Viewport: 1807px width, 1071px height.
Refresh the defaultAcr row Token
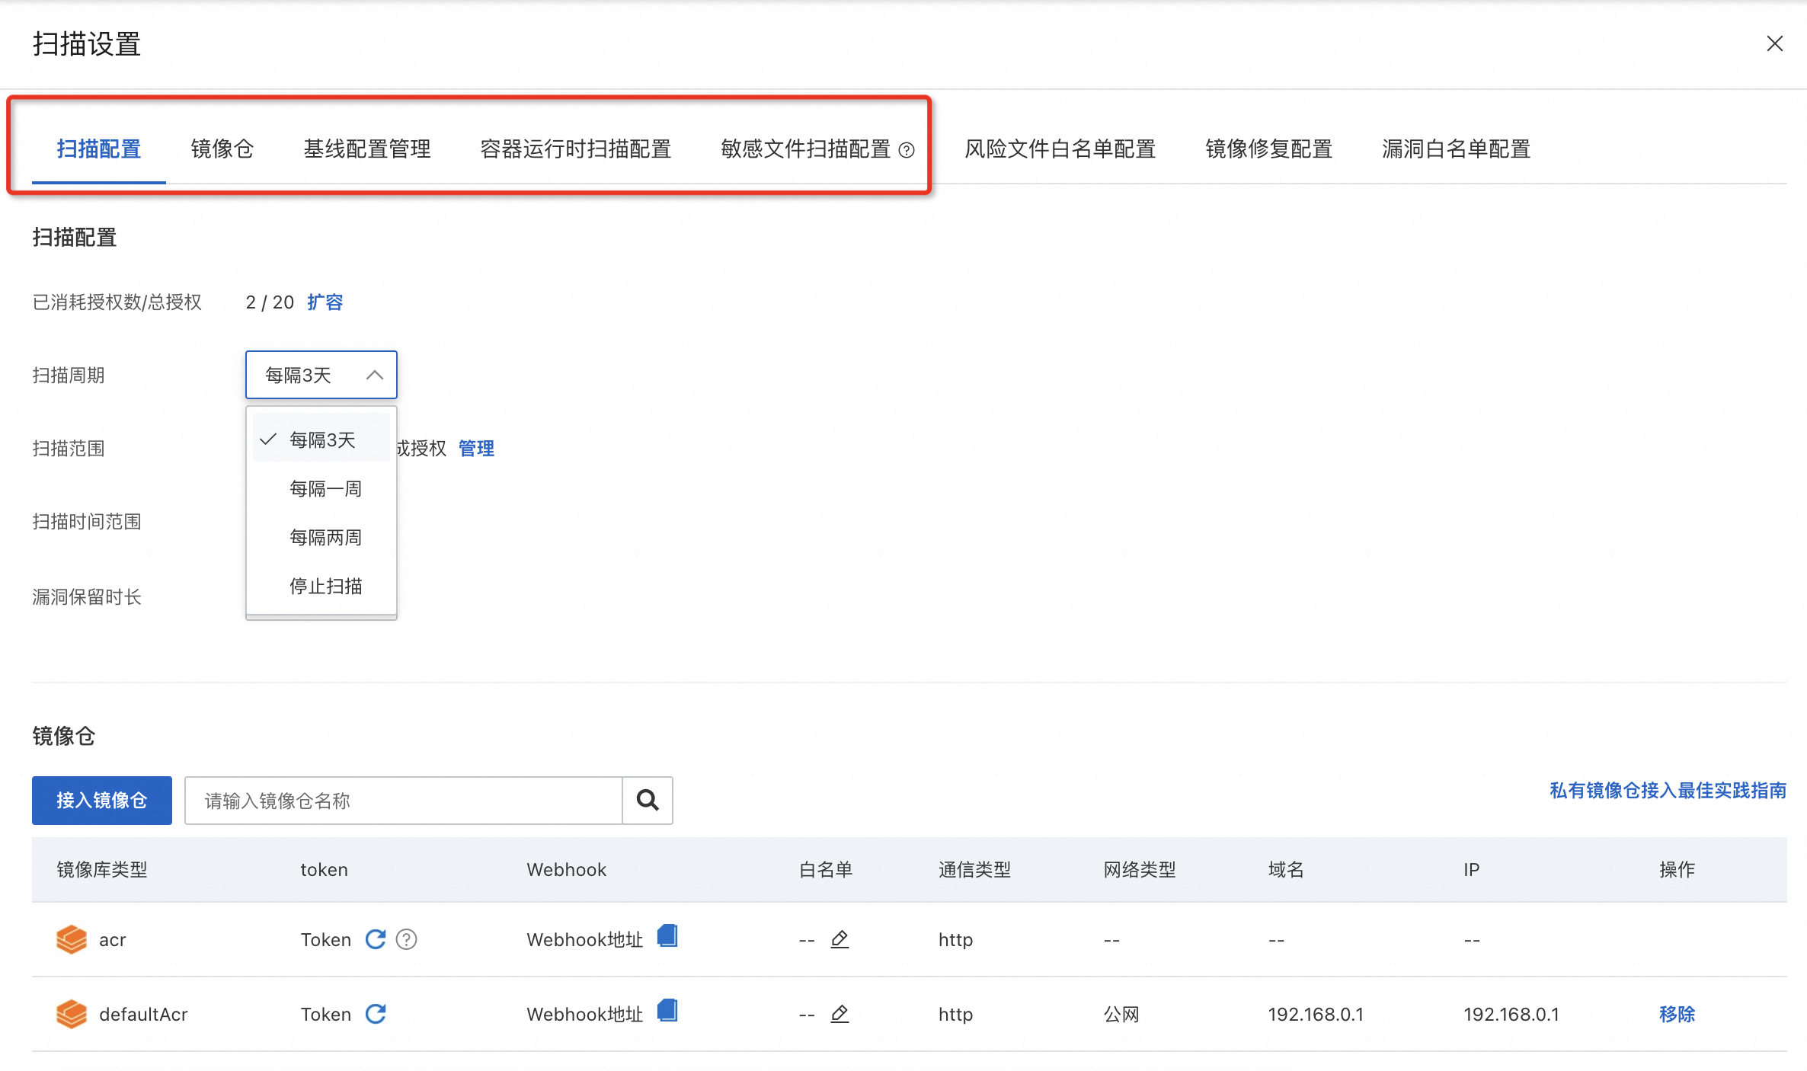[376, 1014]
